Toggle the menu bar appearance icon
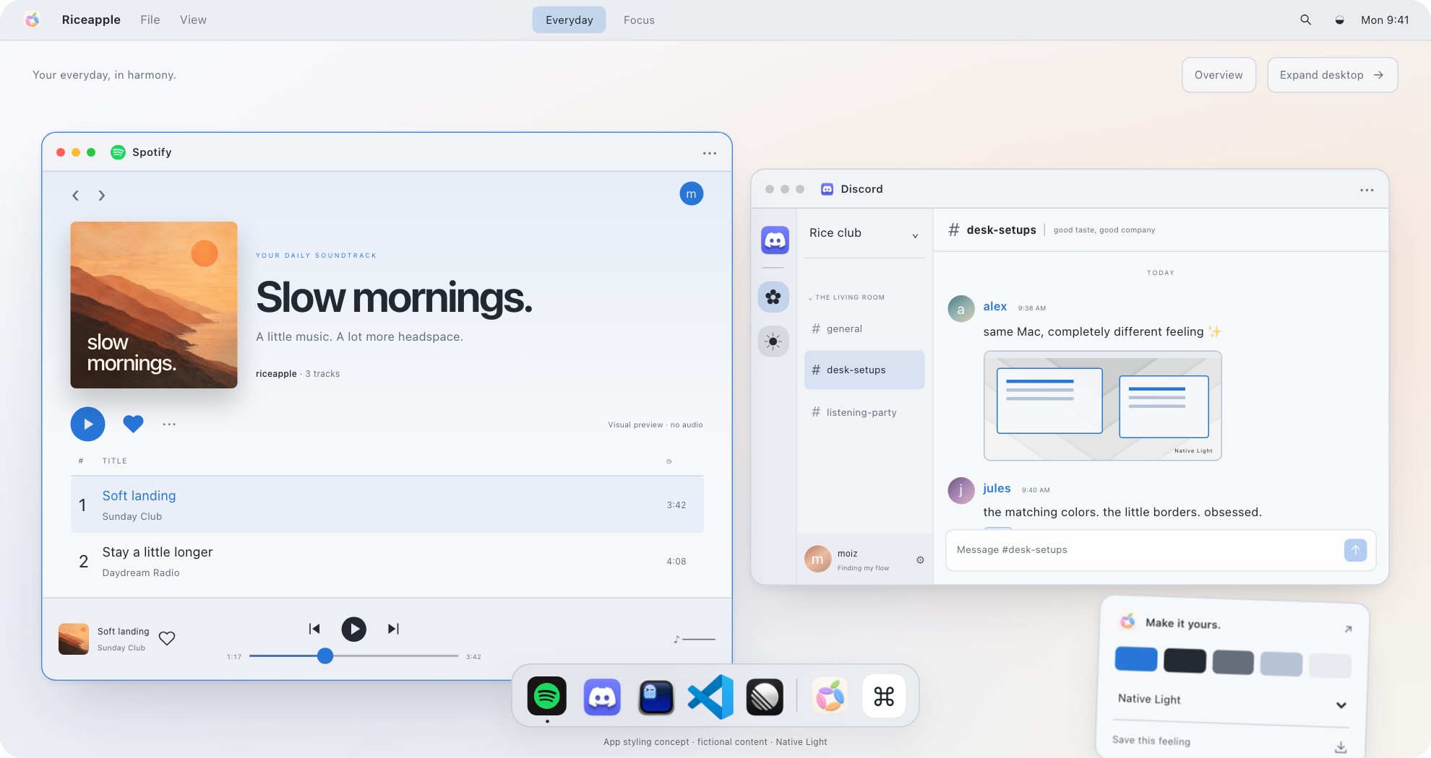The width and height of the screenshot is (1431, 758). point(1339,20)
